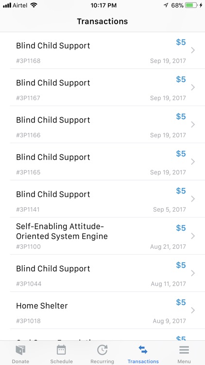Expand chevron for Self-Enabling Attitude-Oriented row
205x365 pixels.
click(193, 236)
